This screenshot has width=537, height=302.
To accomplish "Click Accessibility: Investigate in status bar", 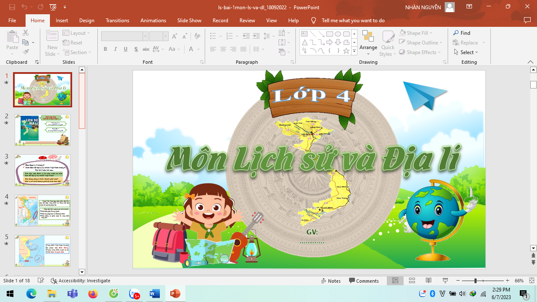I will pos(81,281).
